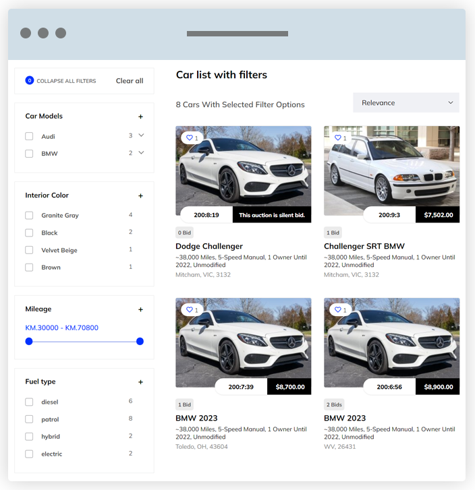Open BMW 2023 WV listing title
Image resolution: width=475 pixels, height=490 pixels.
pyautogui.click(x=345, y=418)
